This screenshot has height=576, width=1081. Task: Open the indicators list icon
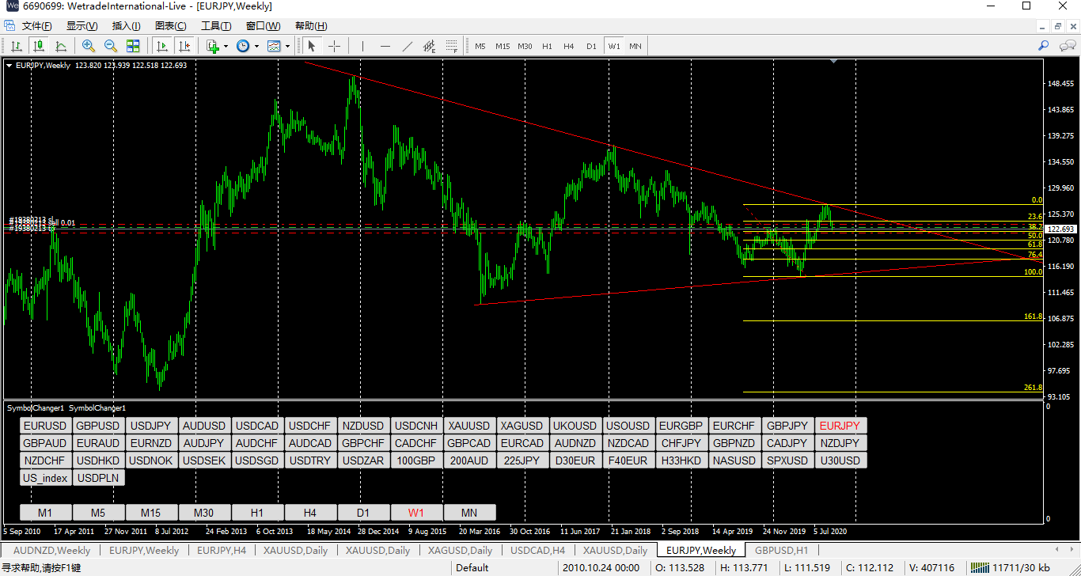212,46
